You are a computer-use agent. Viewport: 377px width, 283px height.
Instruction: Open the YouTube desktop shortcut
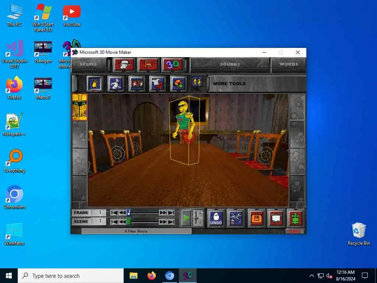tap(72, 15)
